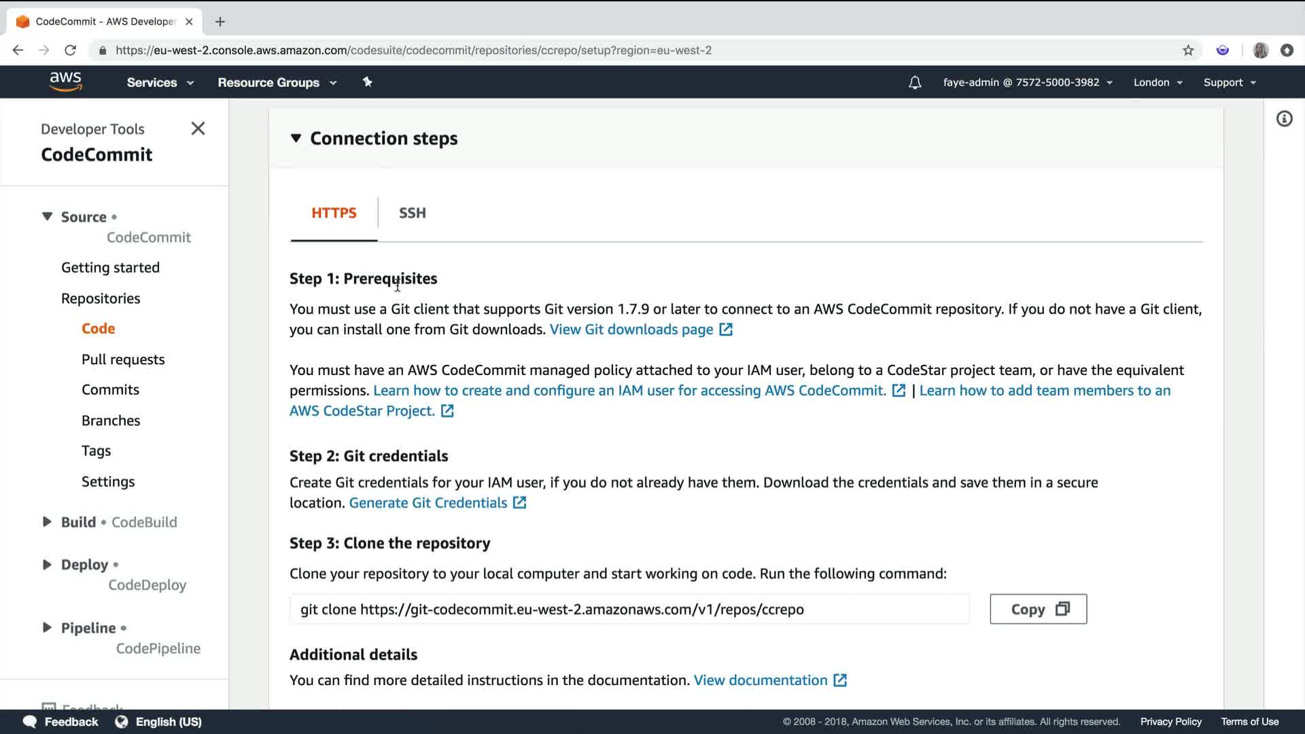Open the browser profile avatar icon
1305x734 pixels.
(1260, 50)
